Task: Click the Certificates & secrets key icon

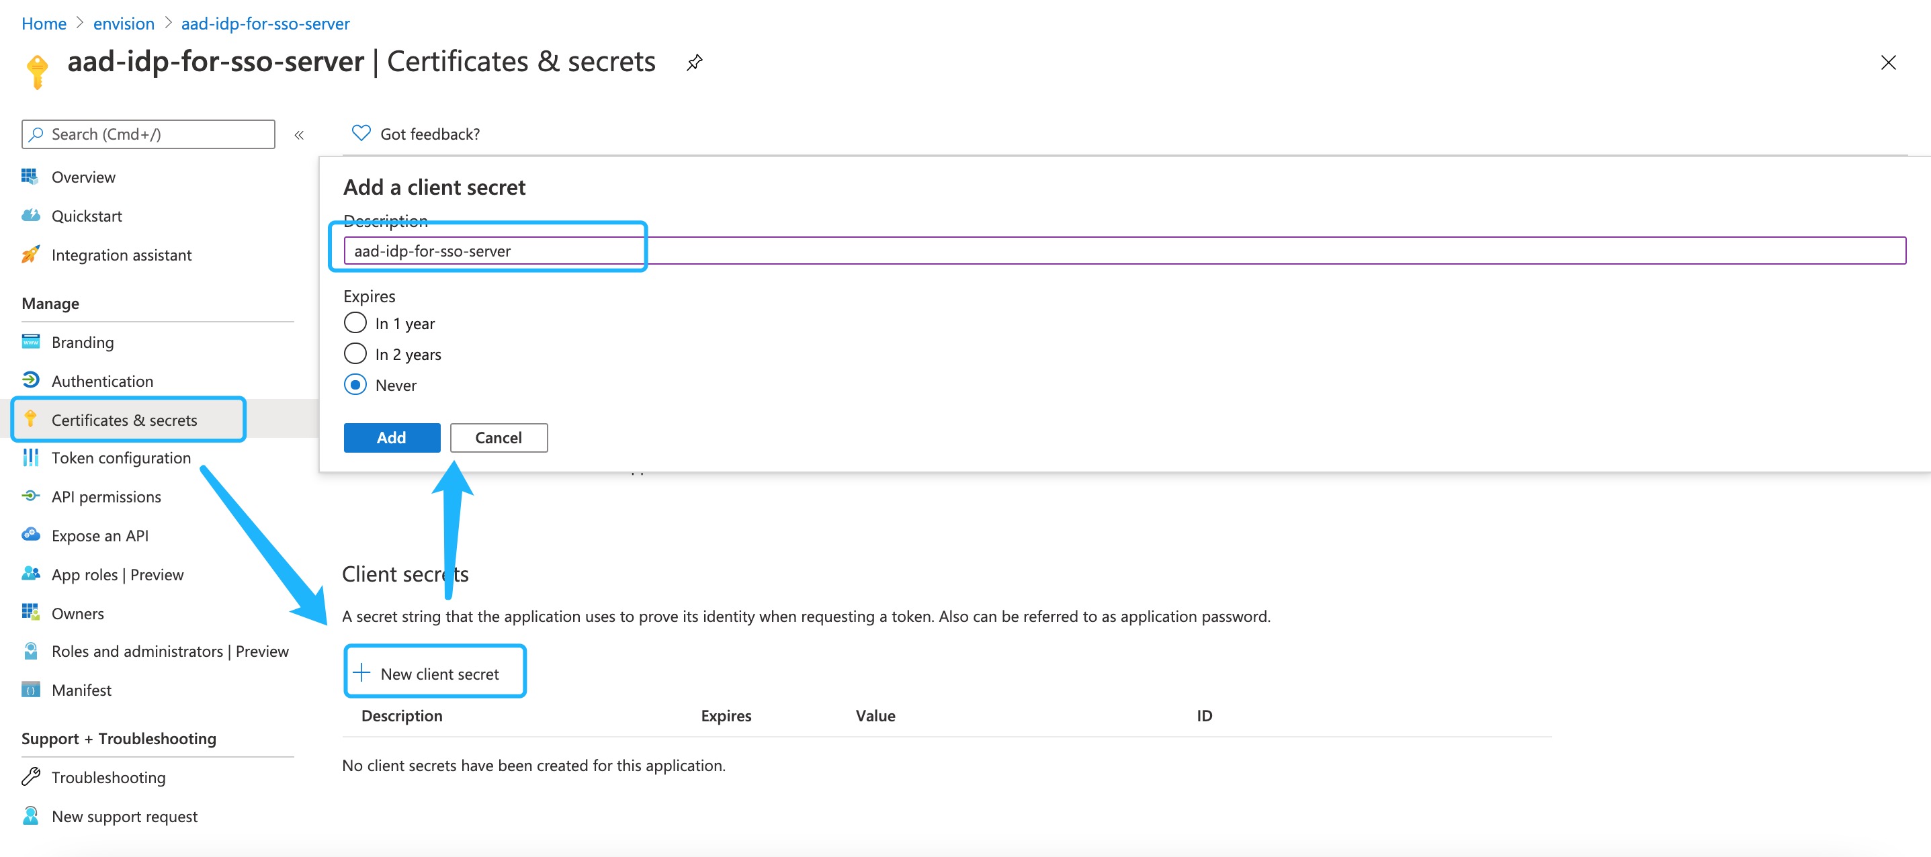Action: 30,420
